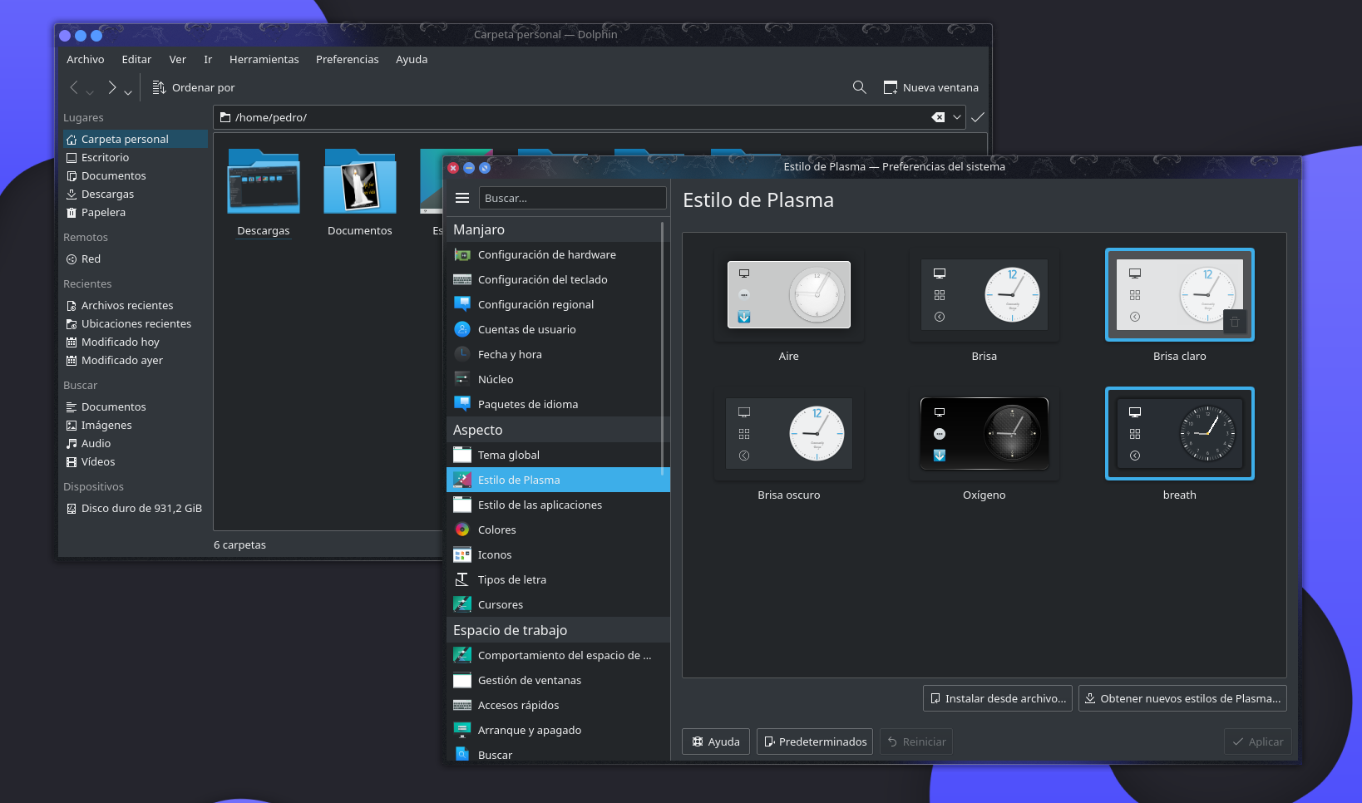
Task: Clear the location bar text in Dolphin
Action: click(x=938, y=117)
